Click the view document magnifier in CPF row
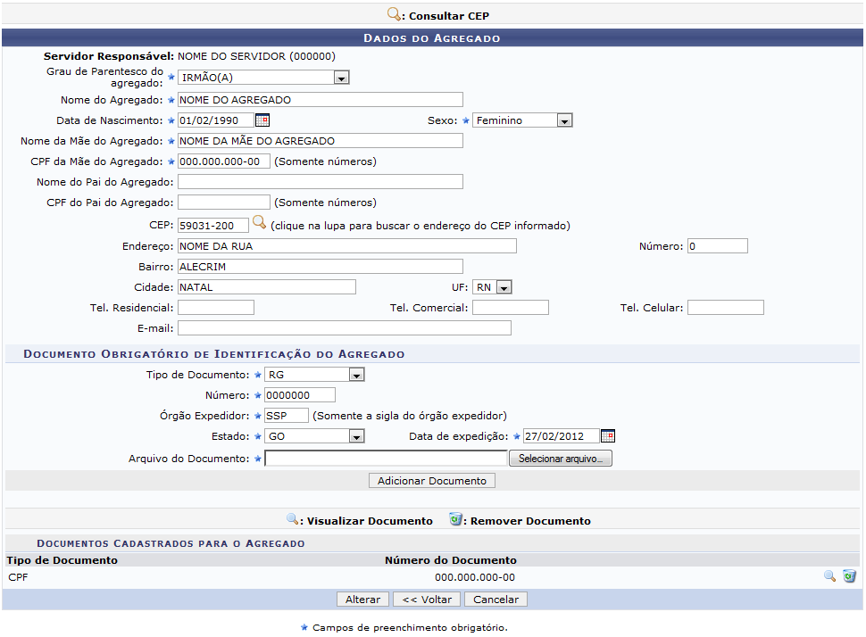Viewport: 866px width, 637px height. point(829,577)
